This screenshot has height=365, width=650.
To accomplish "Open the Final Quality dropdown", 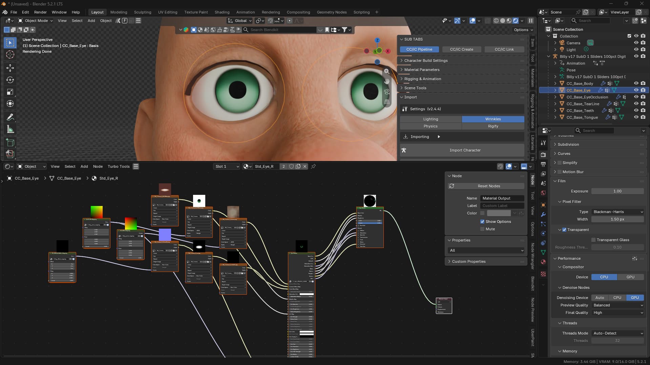I will coord(617,313).
